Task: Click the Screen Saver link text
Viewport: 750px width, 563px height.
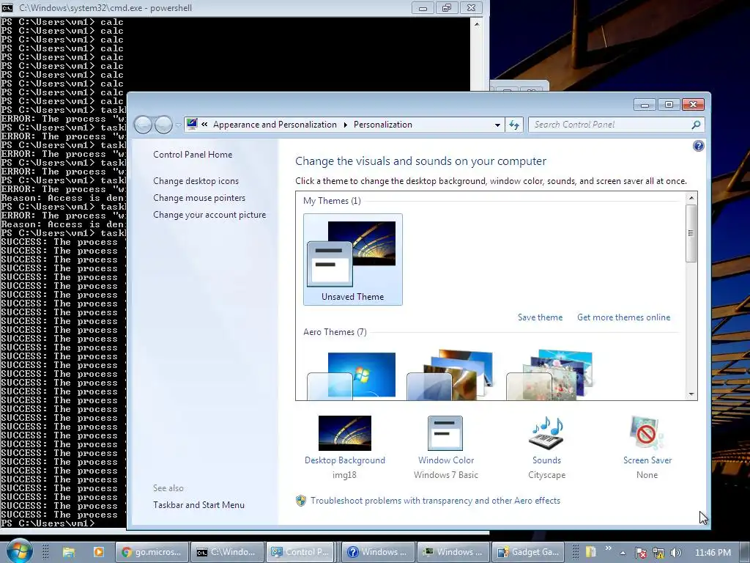Action: 647,460
